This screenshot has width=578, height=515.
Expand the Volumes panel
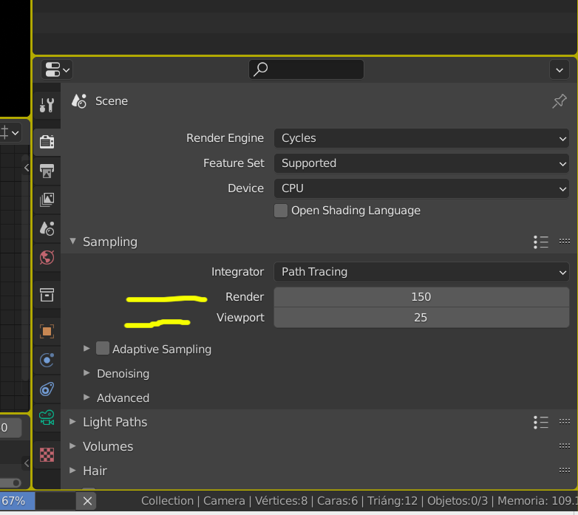pos(72,446)
